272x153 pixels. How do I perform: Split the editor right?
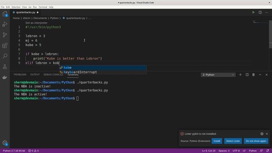click(260, 12)
